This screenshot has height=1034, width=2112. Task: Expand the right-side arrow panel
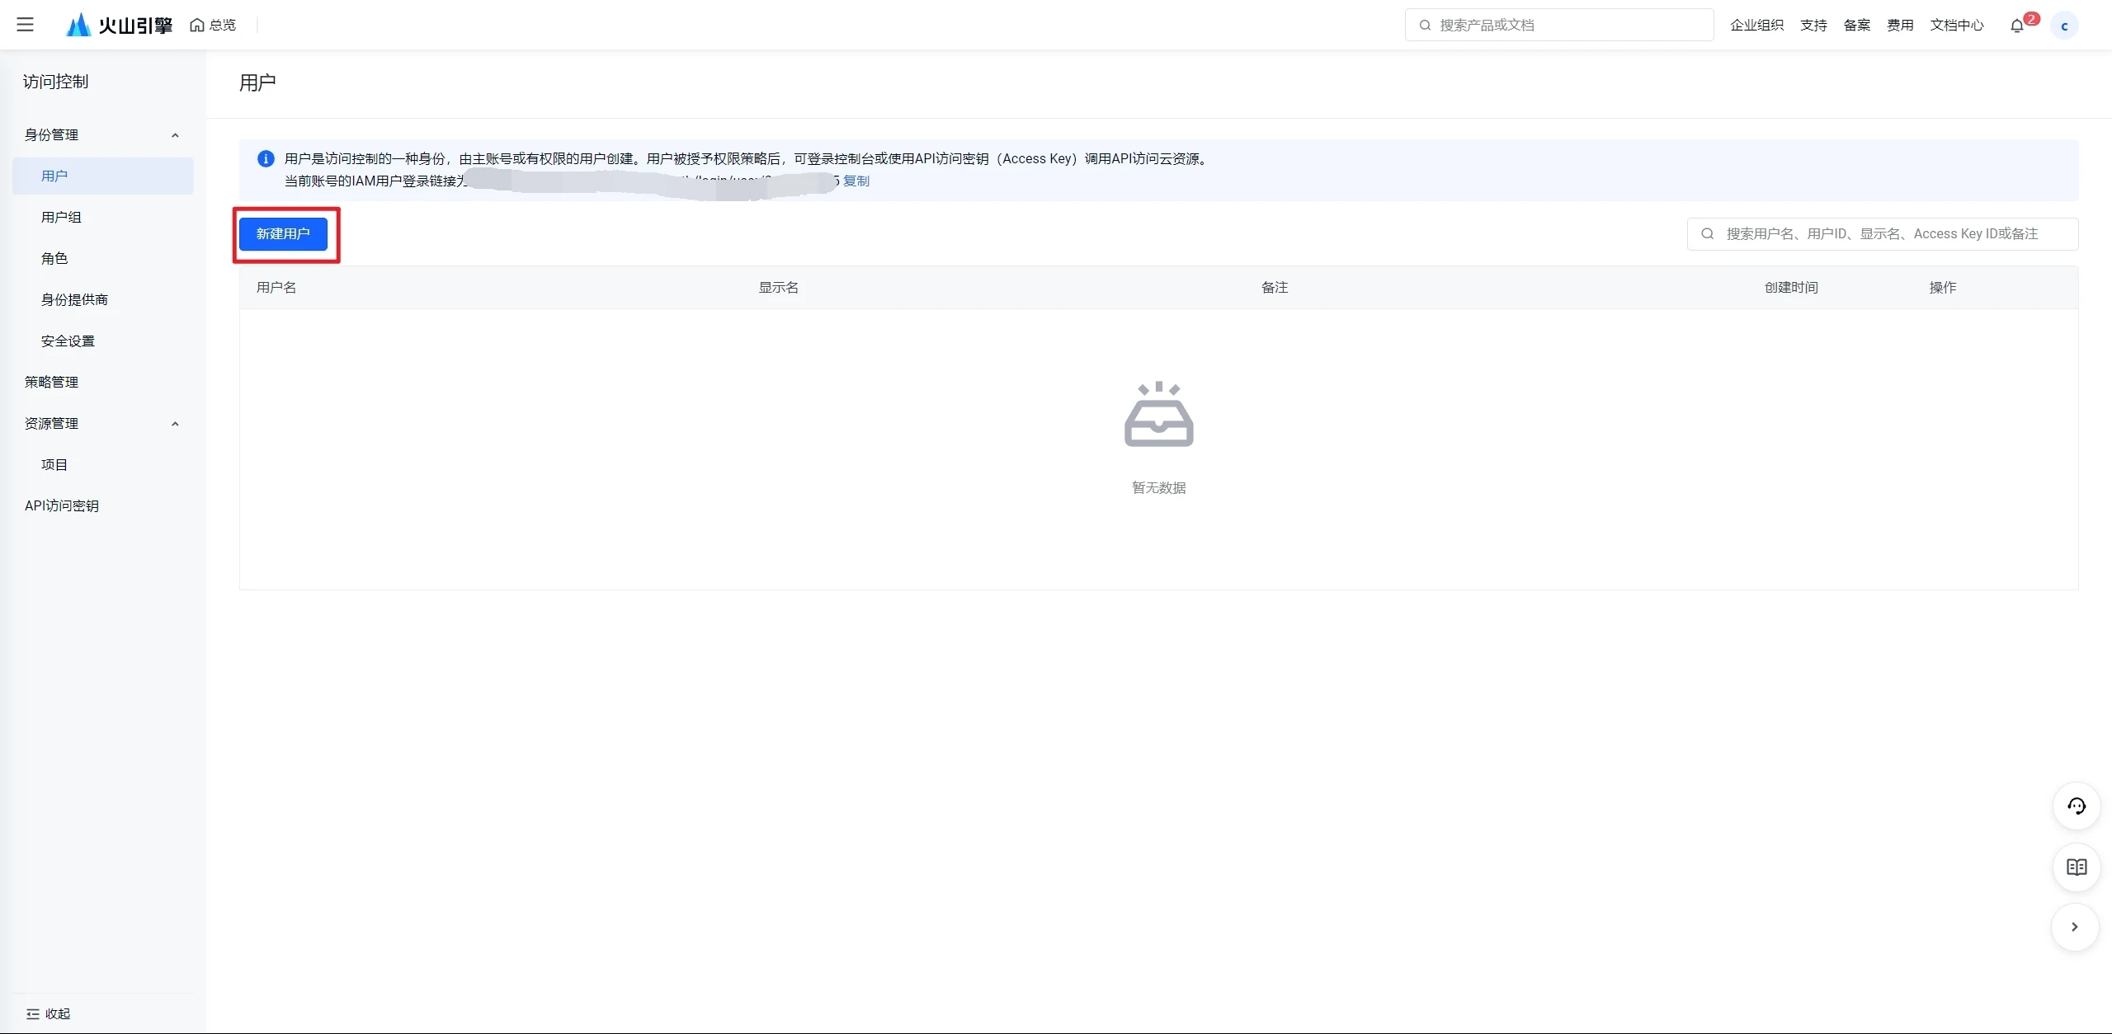coord(2075,927)
